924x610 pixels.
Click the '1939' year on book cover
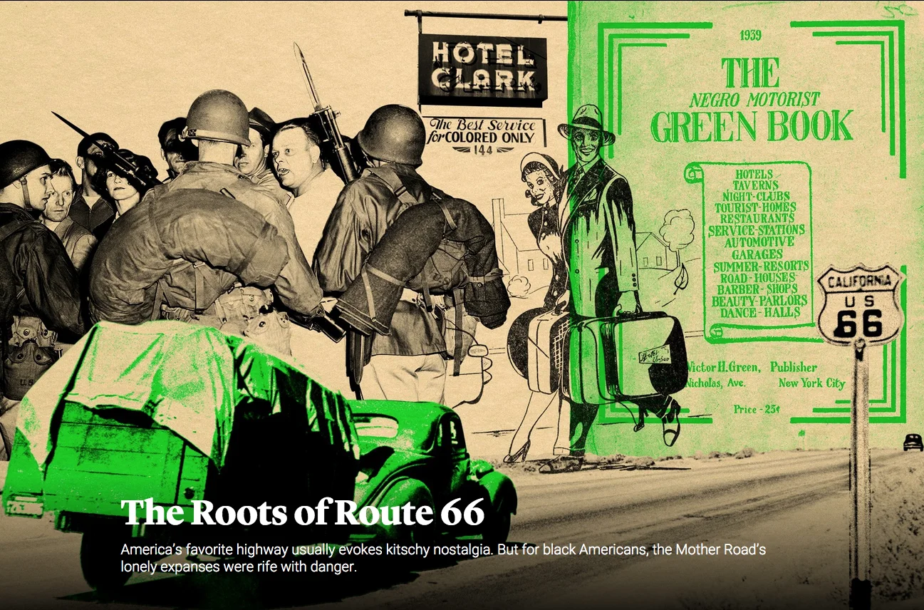coord(751,35)
